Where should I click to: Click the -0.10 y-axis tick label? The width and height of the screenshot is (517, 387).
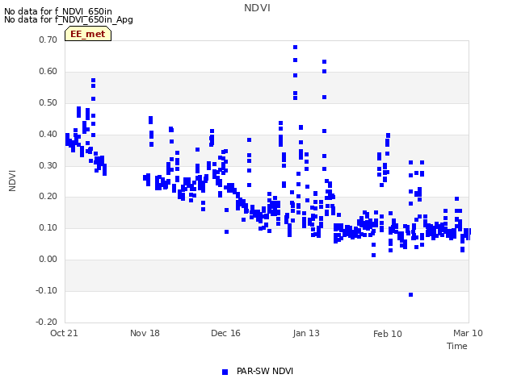coord(46,290)
